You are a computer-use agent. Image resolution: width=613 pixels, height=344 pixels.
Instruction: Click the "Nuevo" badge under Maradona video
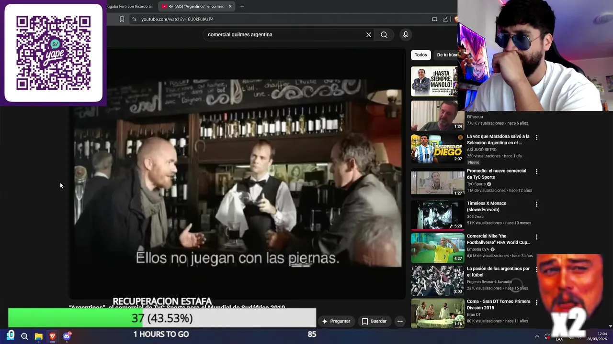474,162
